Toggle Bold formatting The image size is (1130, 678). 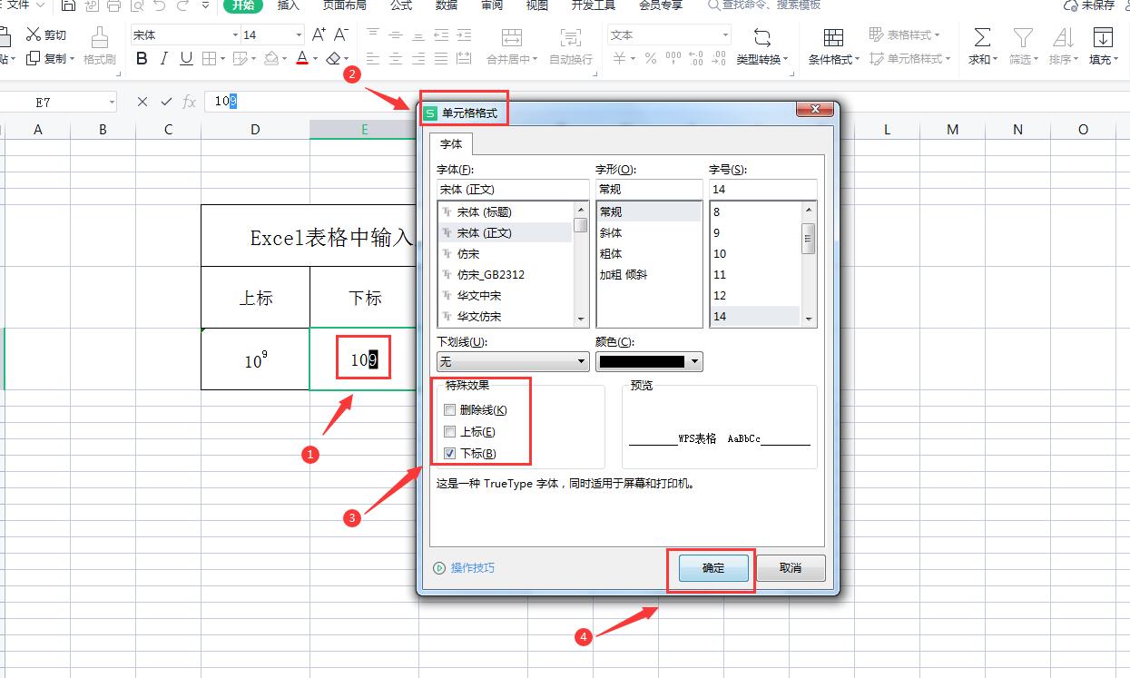142,58
